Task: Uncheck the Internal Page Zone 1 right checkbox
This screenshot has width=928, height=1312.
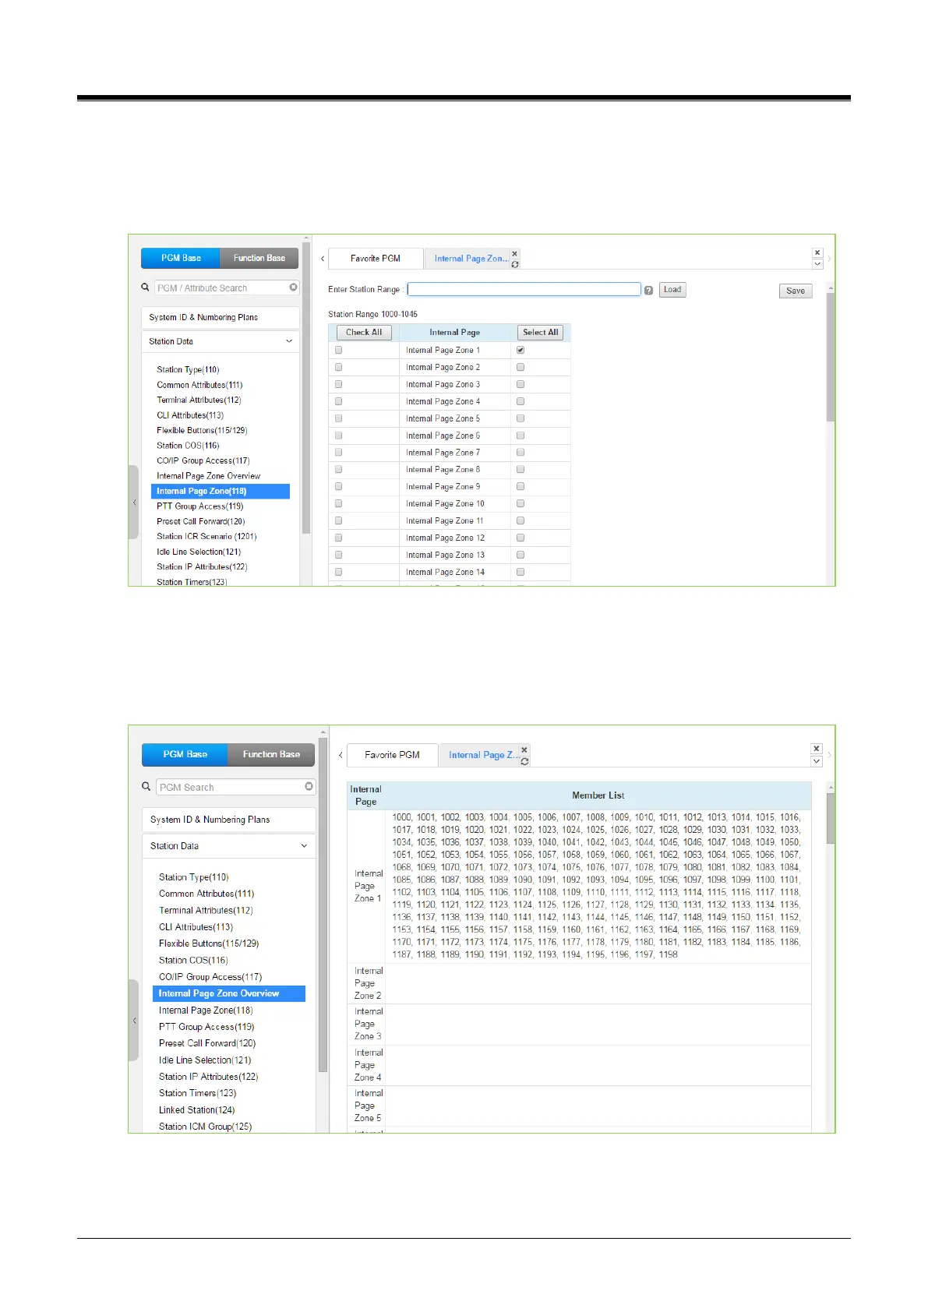Action: pos(520,350)
